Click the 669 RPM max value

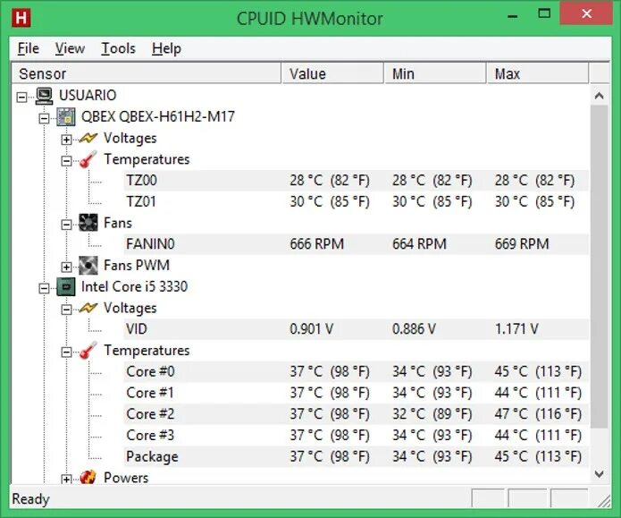[522, 244]
